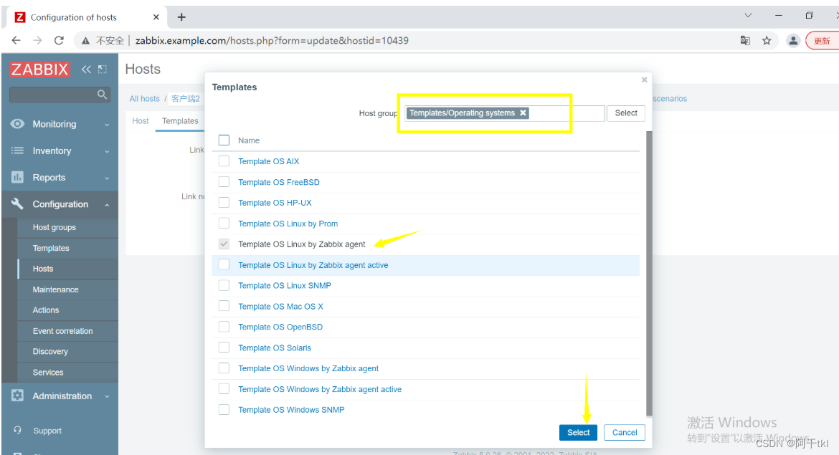The height and width of the screenshot is (455, 839).
Task: Expand the Administration menu chevron
Action: click(107, 396)
